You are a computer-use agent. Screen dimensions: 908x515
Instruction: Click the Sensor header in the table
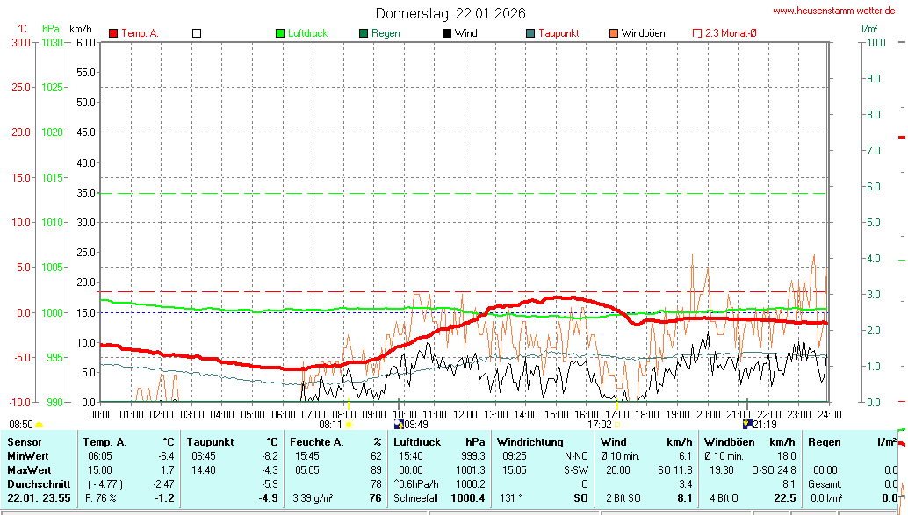point(25,442)
